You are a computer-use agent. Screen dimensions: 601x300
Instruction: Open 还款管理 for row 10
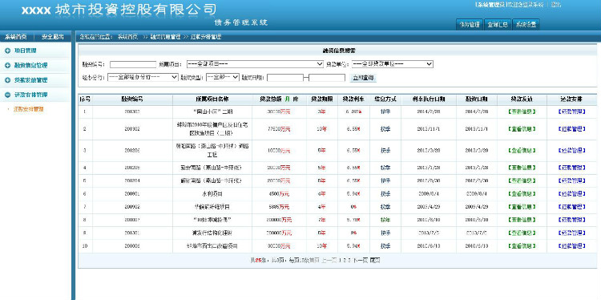(571, 246)
